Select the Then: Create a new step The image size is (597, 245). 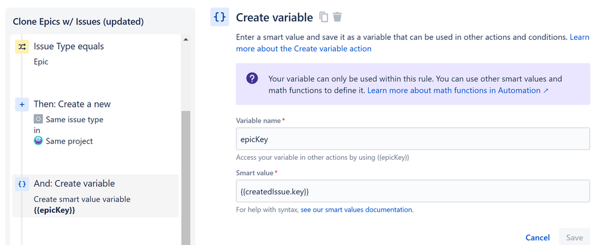(72, 104)
